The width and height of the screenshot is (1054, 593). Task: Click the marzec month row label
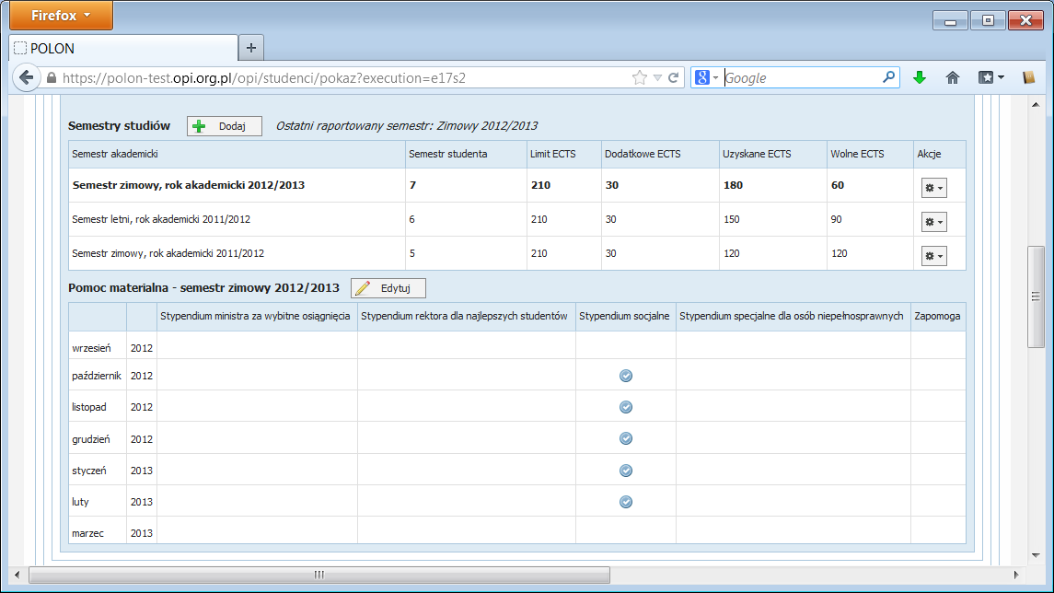pos(88,533)
